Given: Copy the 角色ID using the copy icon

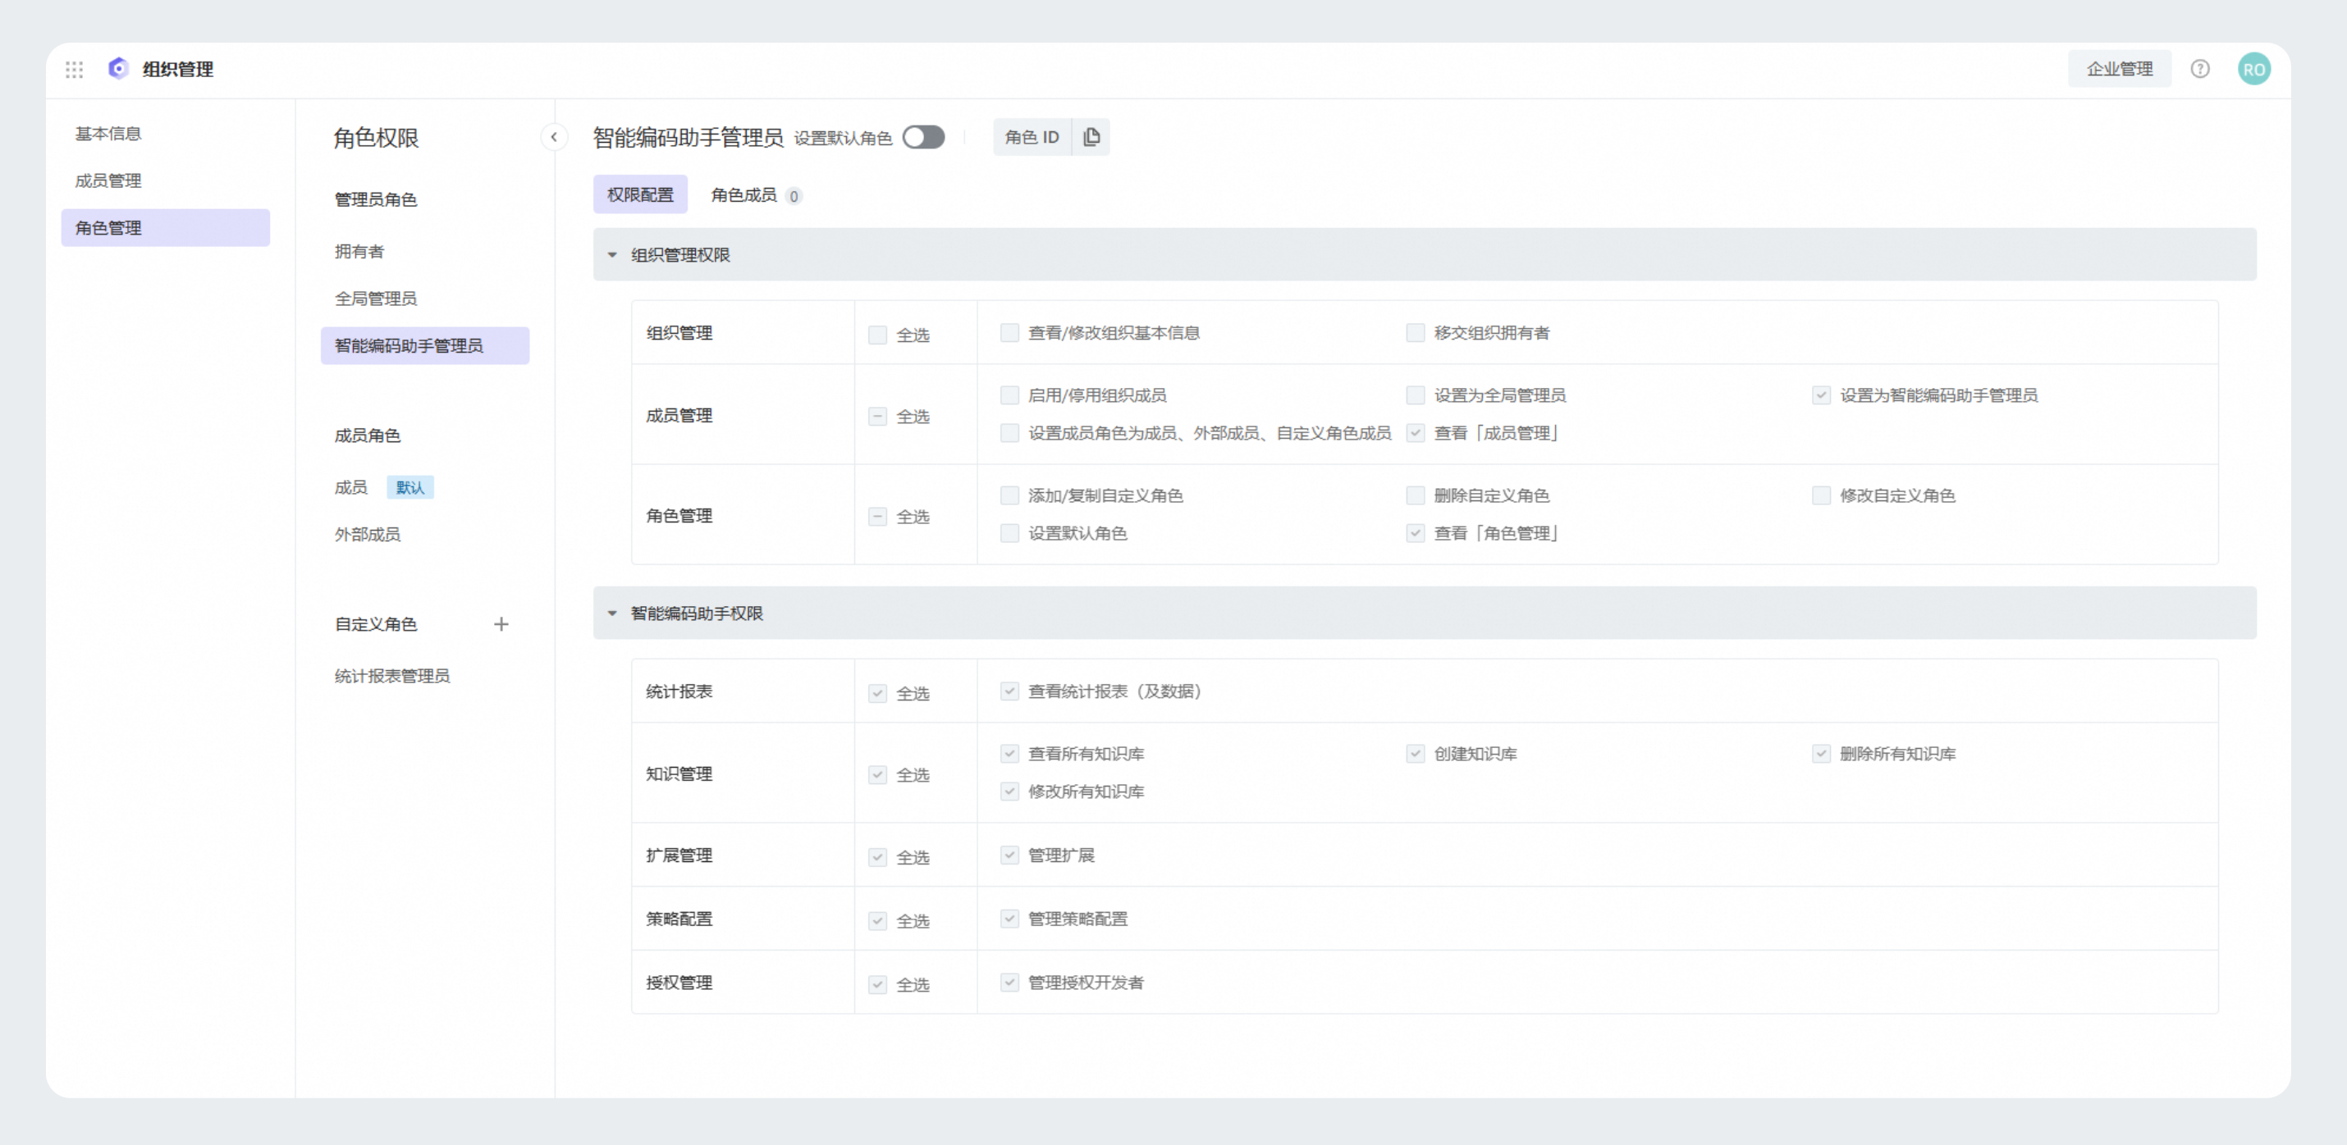Looking at the screenshot, I should pos(1091,135).
